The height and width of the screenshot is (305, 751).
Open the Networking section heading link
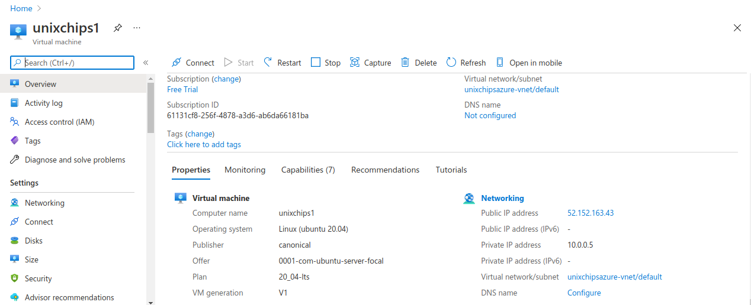point(502,198)
